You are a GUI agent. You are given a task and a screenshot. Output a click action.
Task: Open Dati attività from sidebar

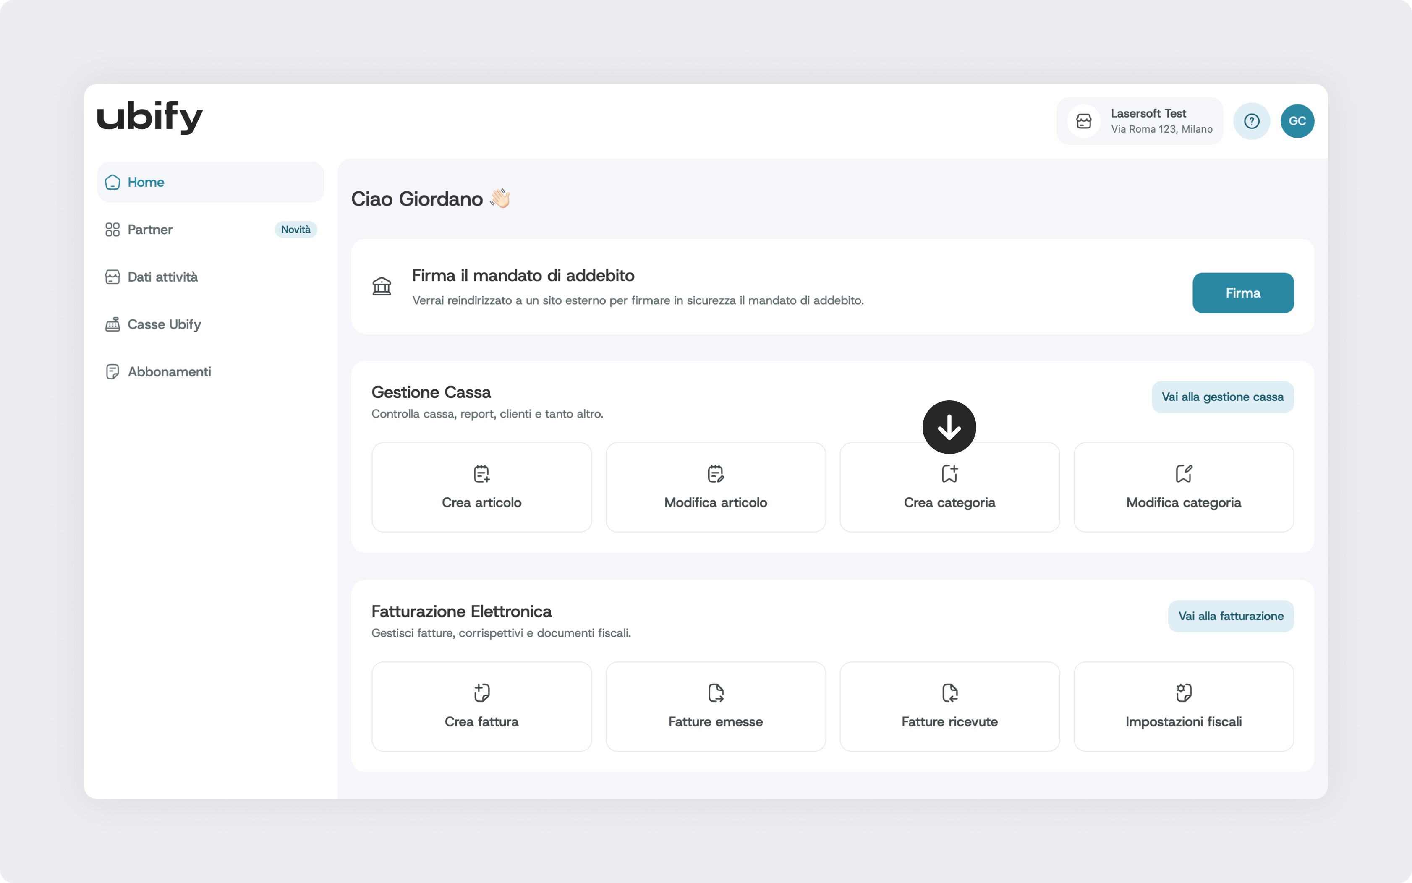tap(162, 277)
